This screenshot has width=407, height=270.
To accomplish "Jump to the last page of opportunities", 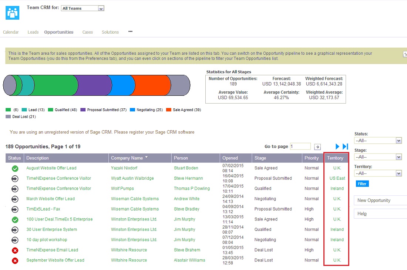I will click(345, 146).
